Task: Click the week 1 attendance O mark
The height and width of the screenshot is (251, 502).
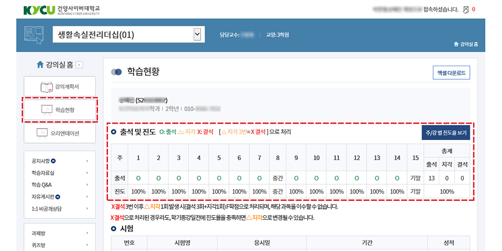Action: point(138,178)
